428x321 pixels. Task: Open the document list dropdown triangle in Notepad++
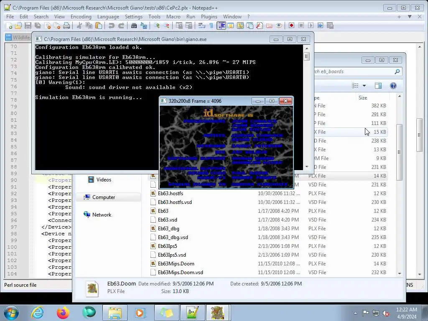point(410,17)
